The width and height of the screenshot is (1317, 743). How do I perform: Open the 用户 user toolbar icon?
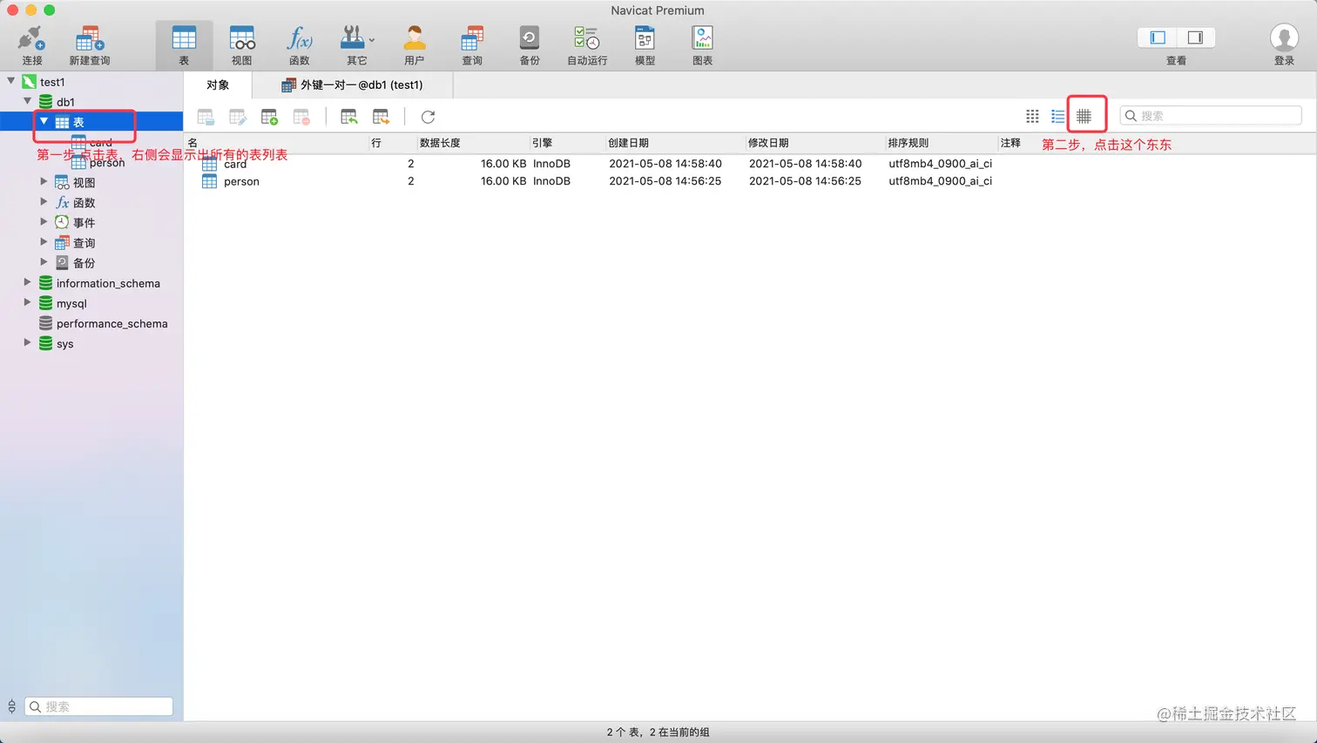pos(415,45)
